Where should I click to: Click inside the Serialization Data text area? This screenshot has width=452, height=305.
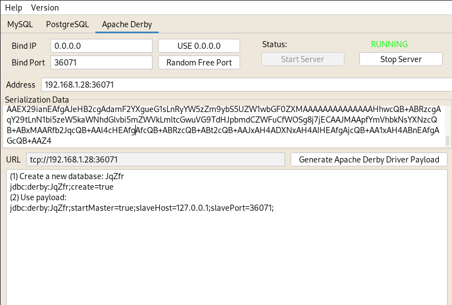[224, 125]
